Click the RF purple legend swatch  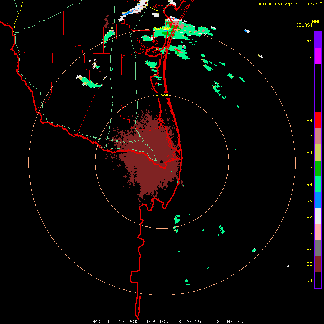coord(318,40)
